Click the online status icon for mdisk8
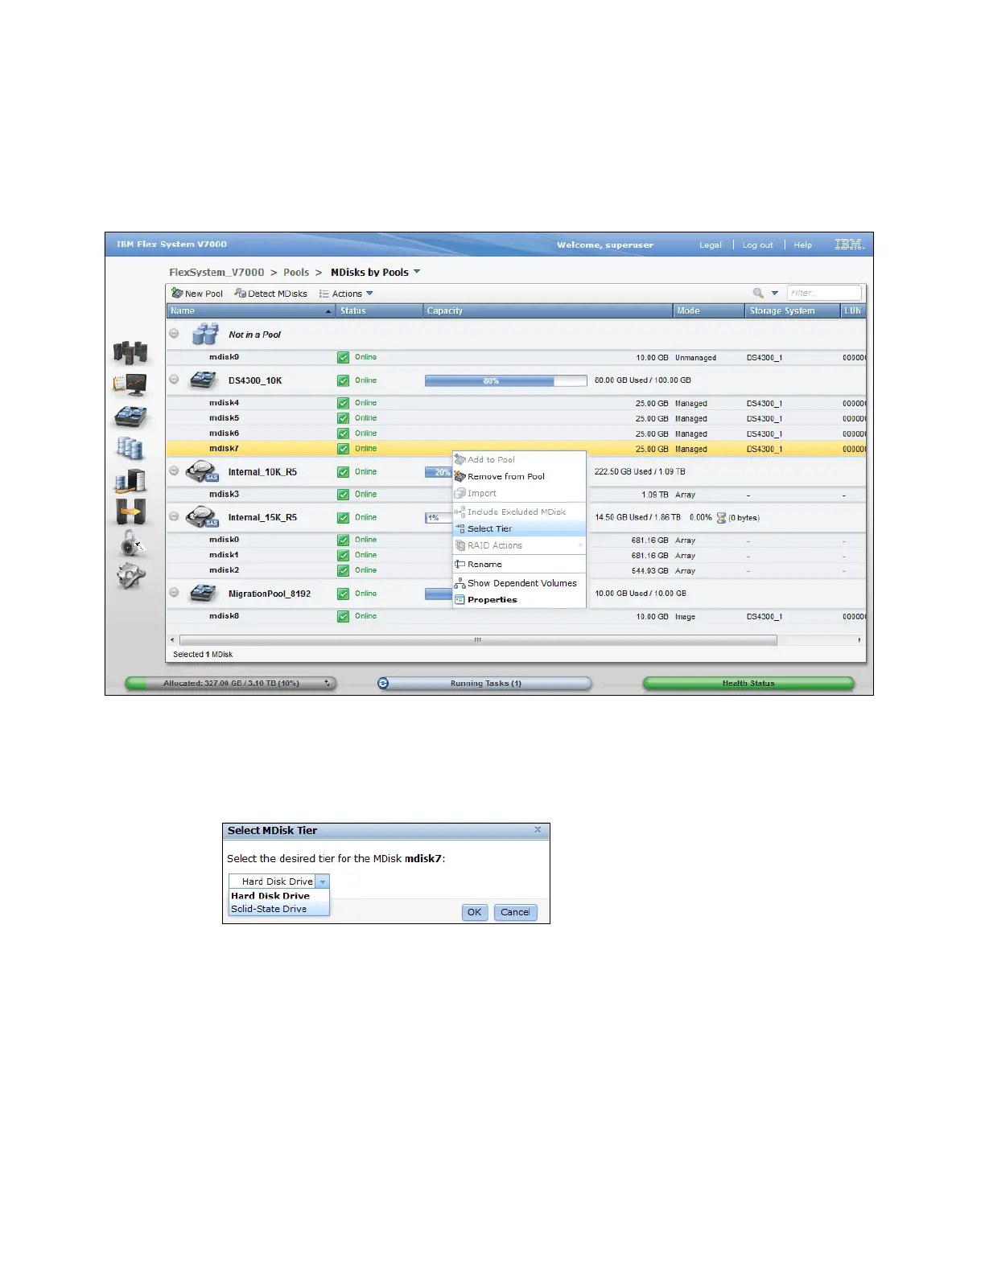This screenshot has width=985, height=1274. pos(344,616)
